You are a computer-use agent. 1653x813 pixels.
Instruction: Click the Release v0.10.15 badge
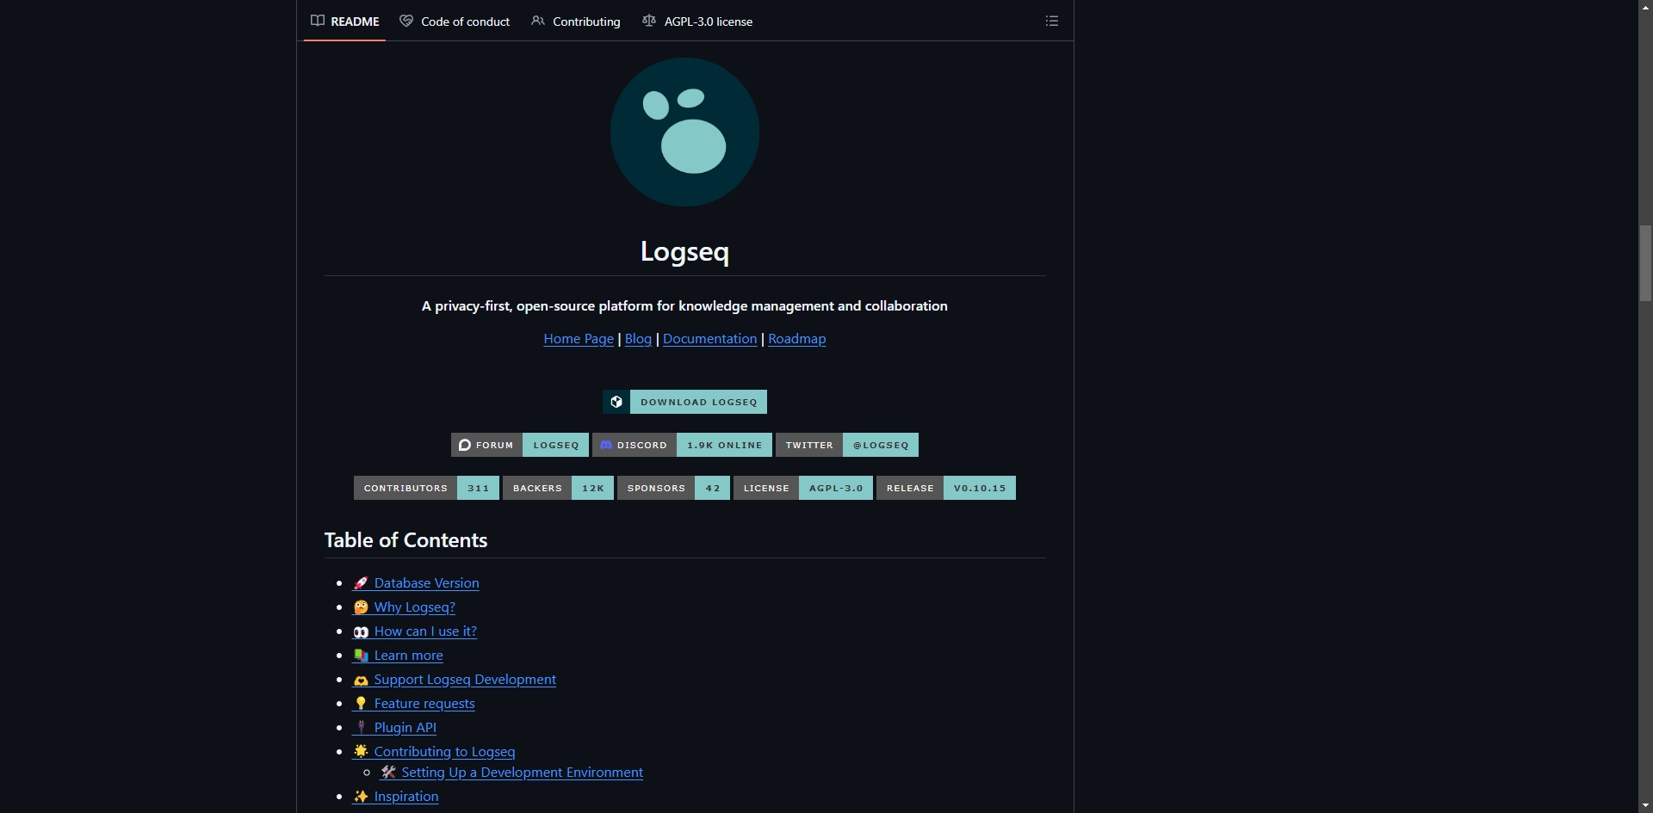pyautogui.click(x=946, y=488)
